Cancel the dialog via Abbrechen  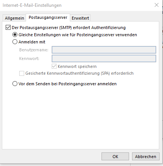pyautogui.click(x=146, y=157)
